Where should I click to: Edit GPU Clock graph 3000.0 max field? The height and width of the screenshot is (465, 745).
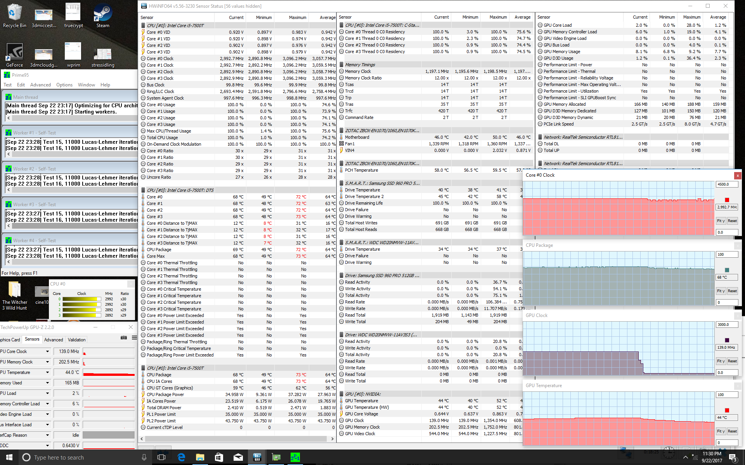point(727,325)
